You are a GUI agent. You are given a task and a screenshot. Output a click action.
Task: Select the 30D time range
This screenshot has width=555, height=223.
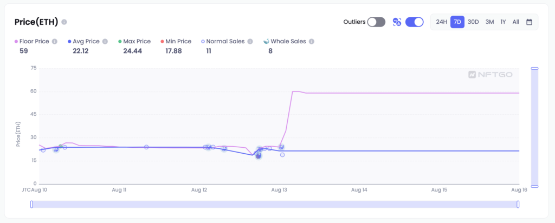click(x=473, y=22)
